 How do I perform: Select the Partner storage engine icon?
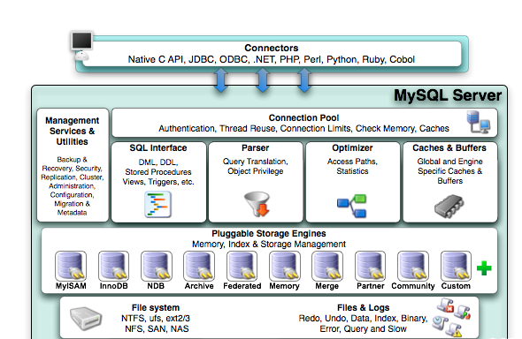[x=370, y=266]
